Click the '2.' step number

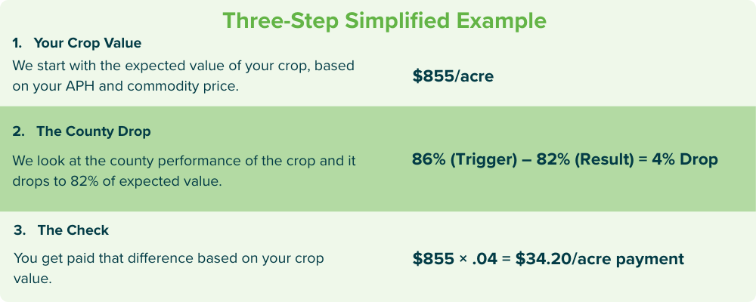(x=19, y=131)
